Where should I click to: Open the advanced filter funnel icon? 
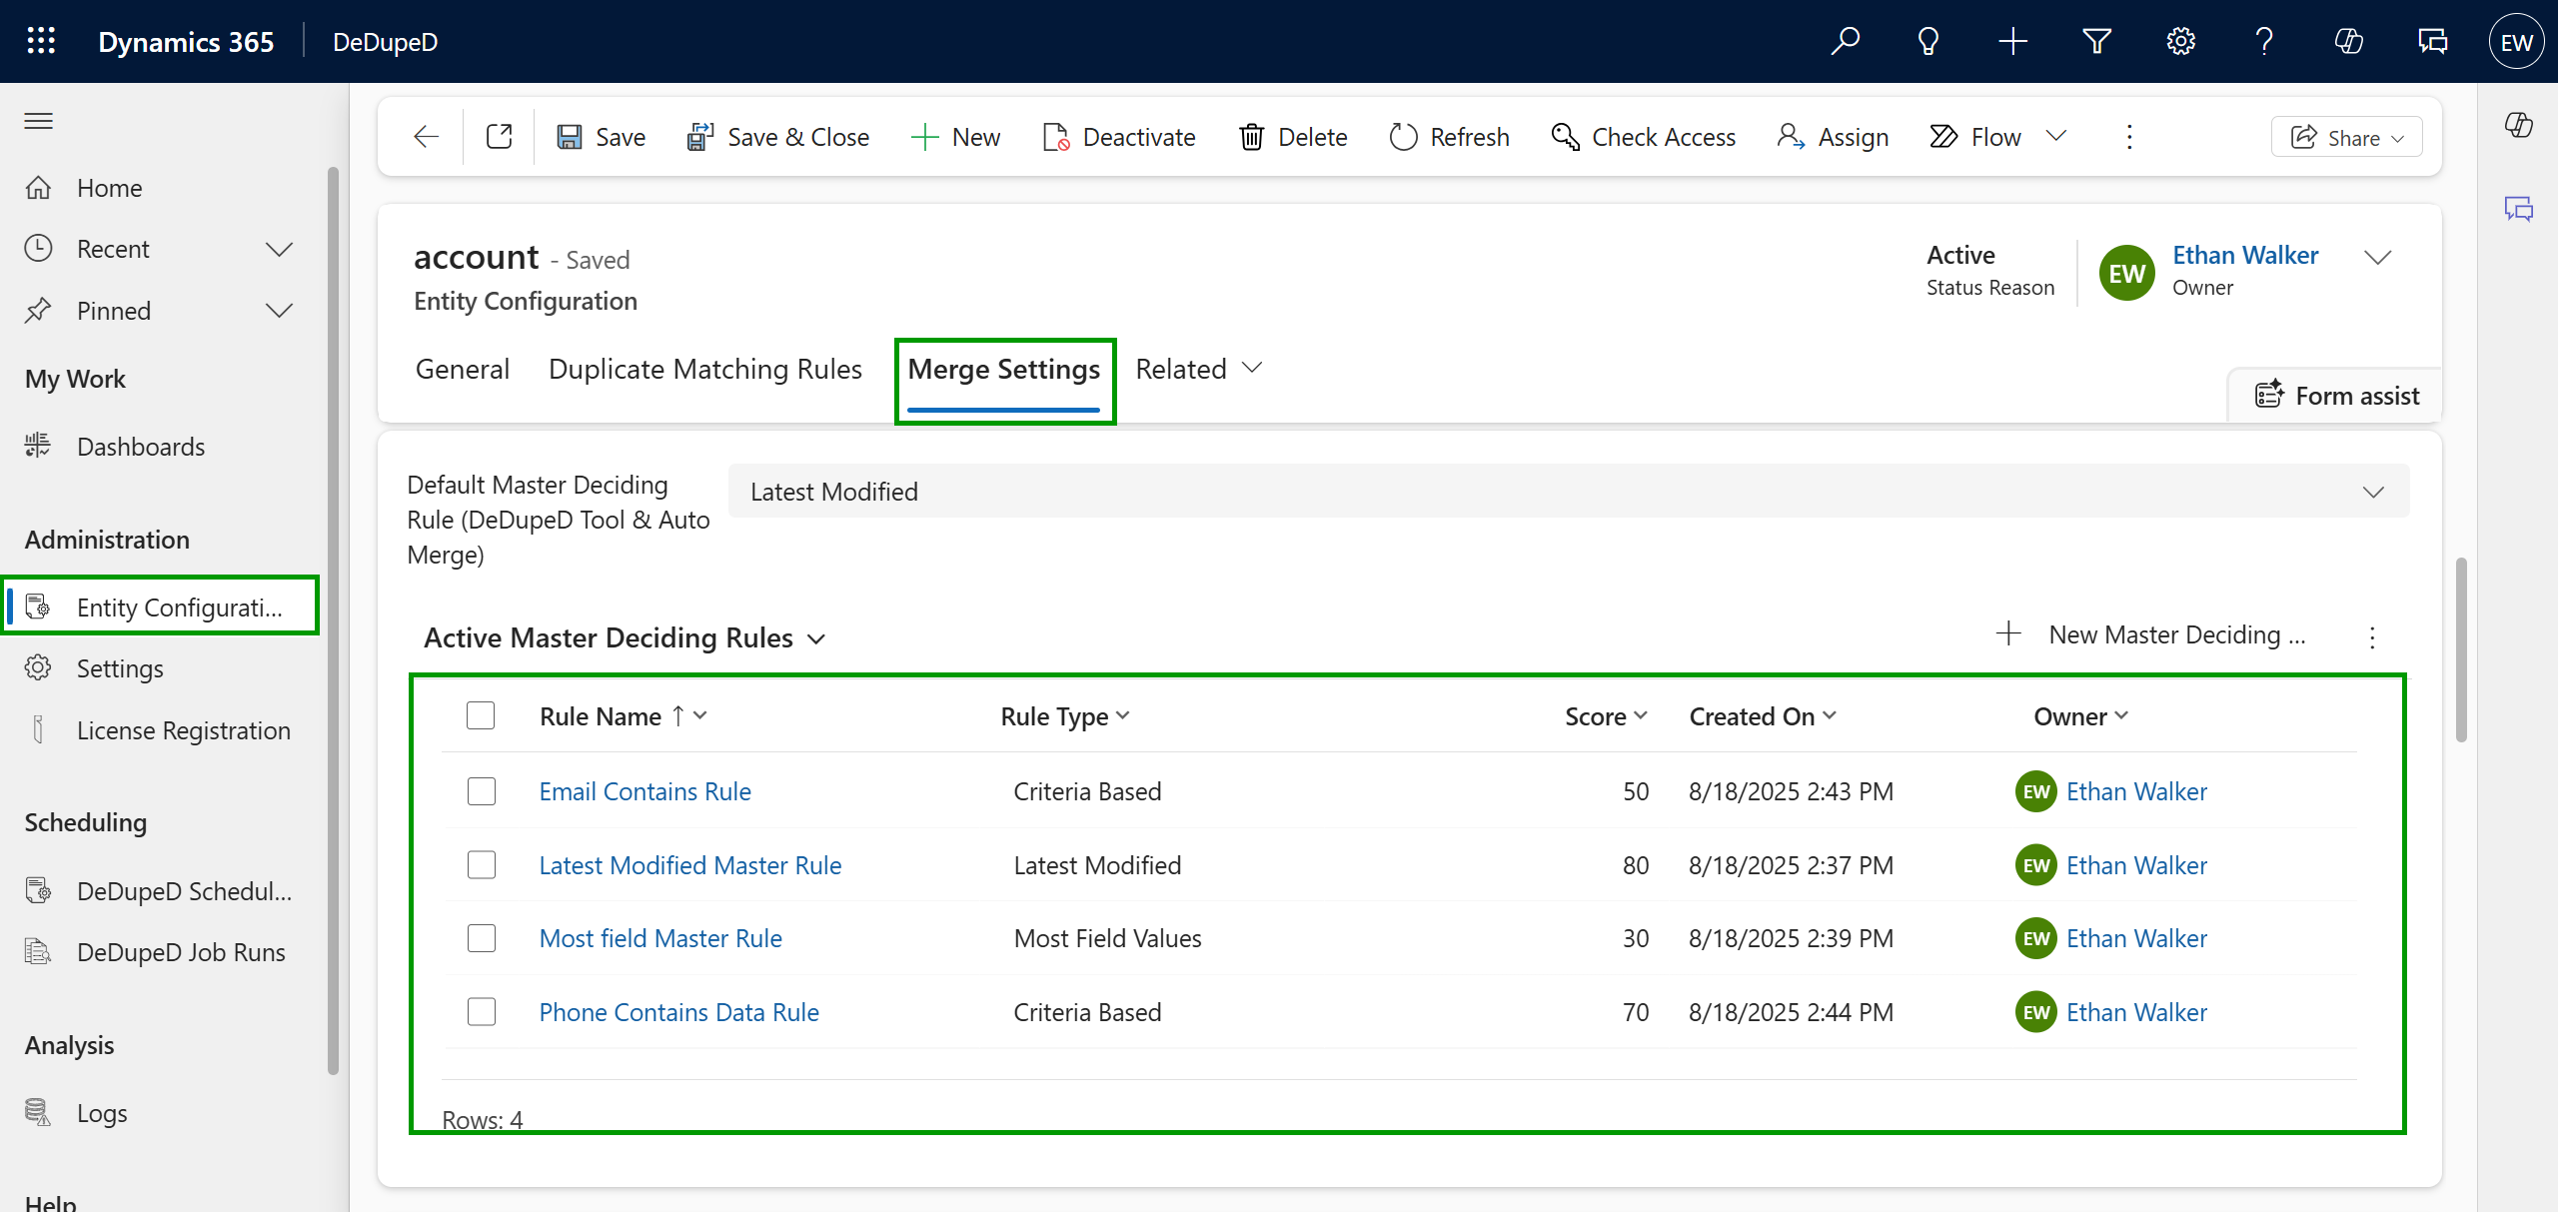pos(2096,41)
